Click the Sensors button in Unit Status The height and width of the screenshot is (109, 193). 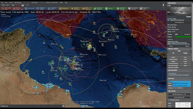coord(171,46)
